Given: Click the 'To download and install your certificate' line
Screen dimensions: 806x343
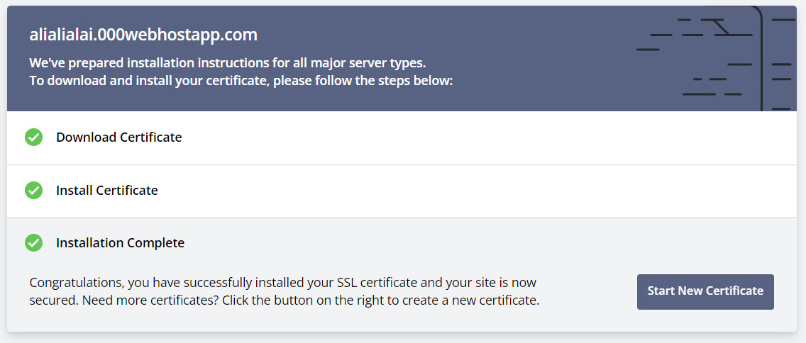Looking at the screenshot, I should 241,81.
